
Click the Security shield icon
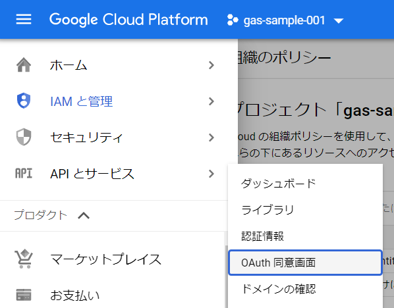tap(24, 137)
